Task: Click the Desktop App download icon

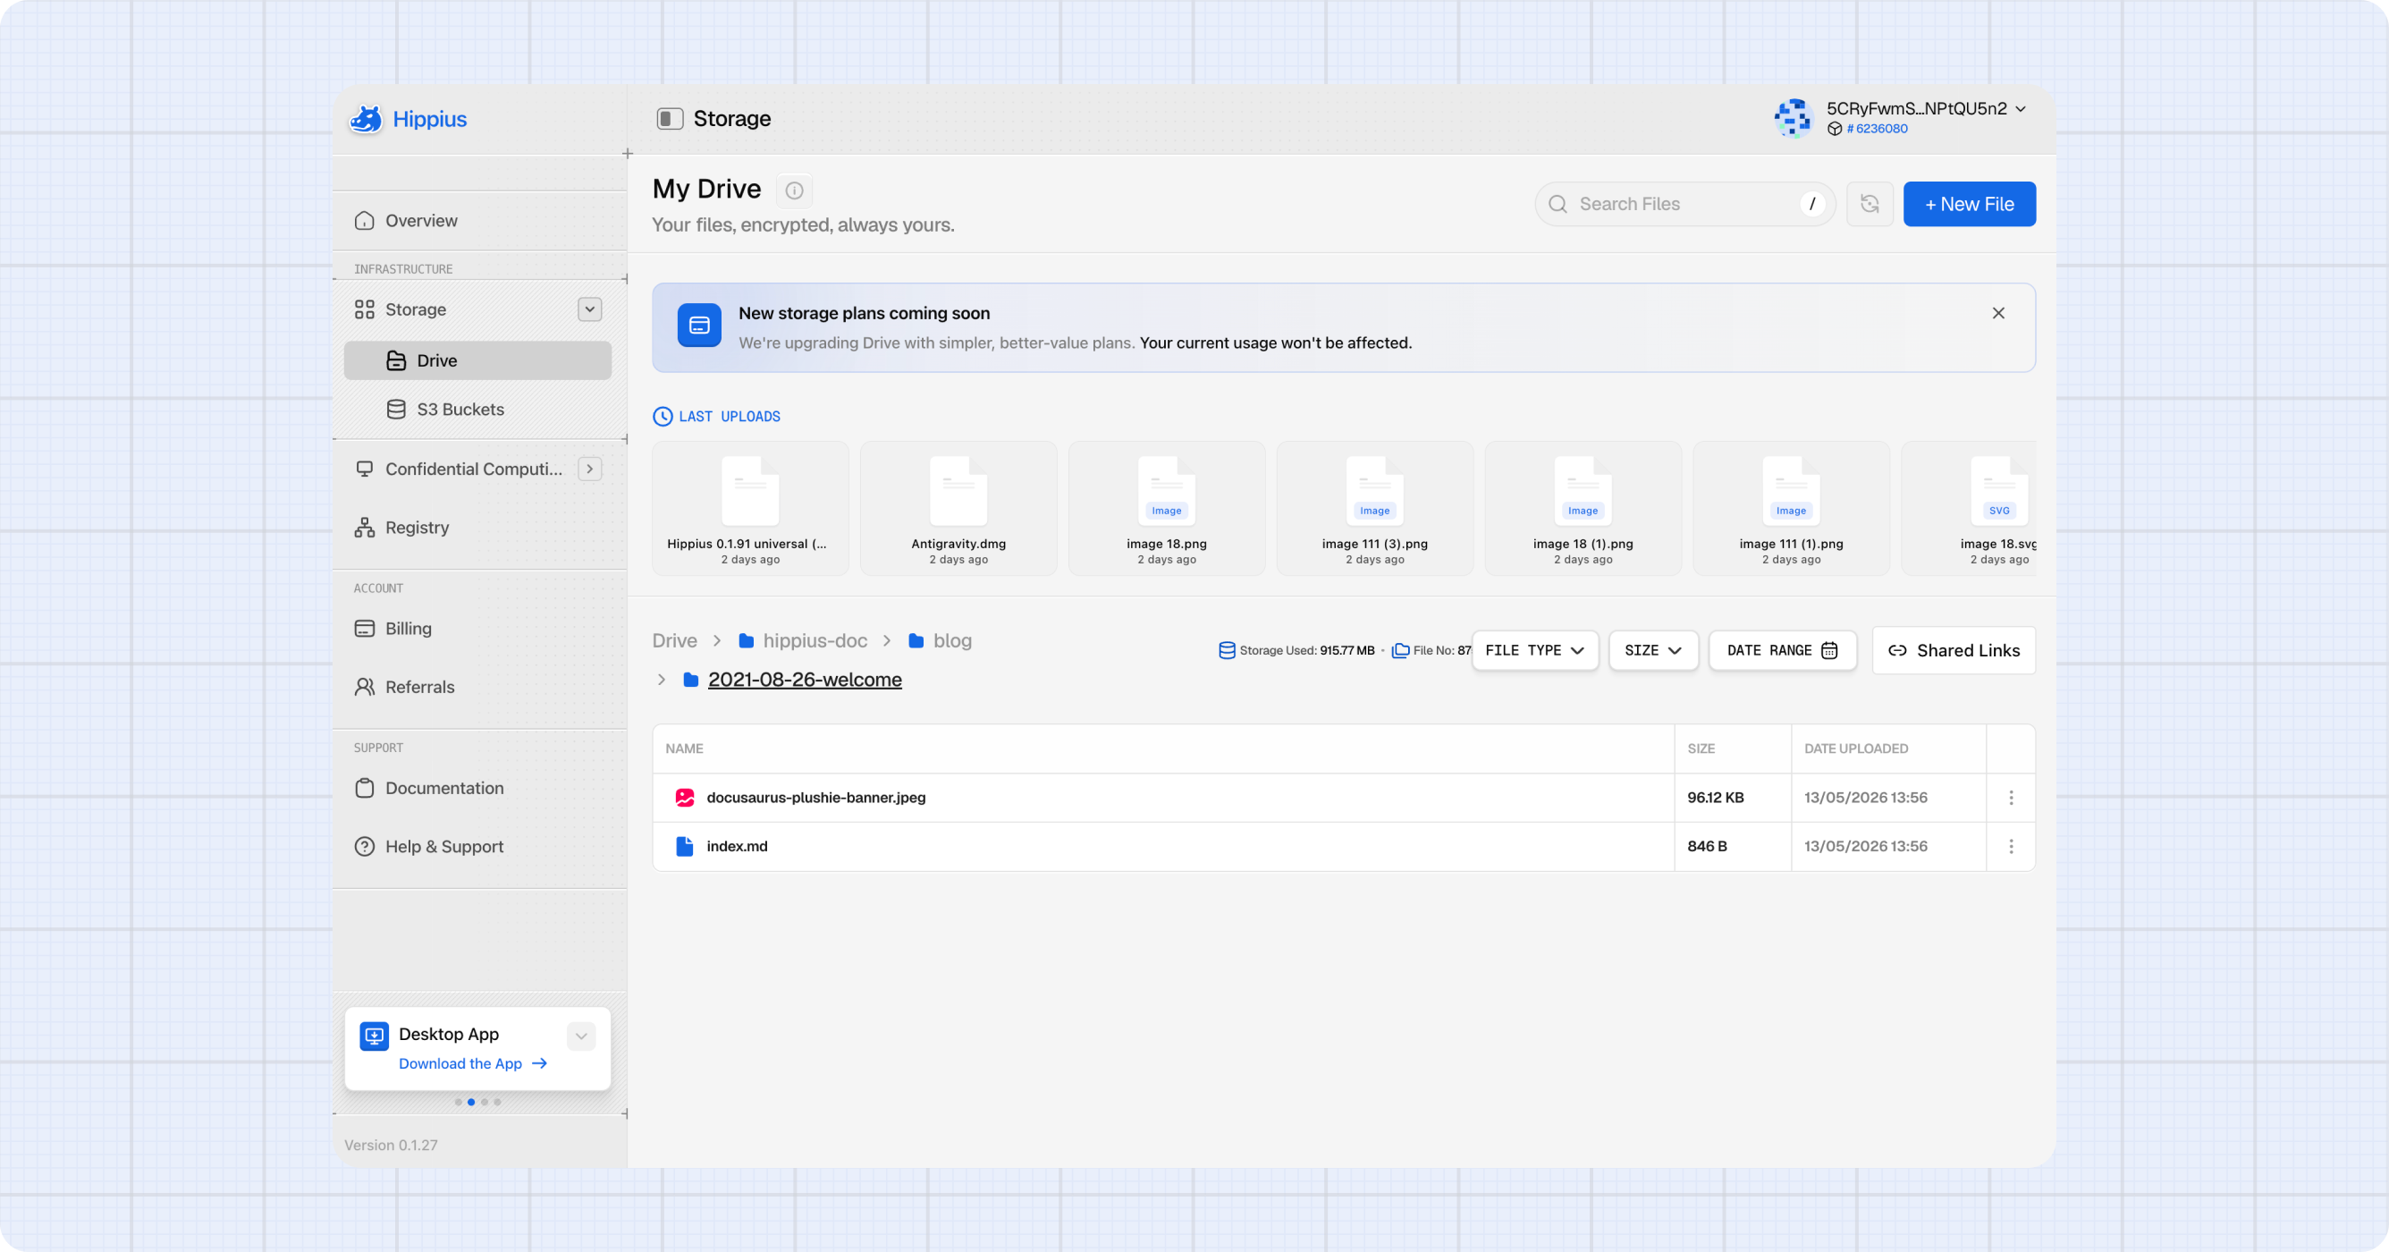Action: [374, 1036]
